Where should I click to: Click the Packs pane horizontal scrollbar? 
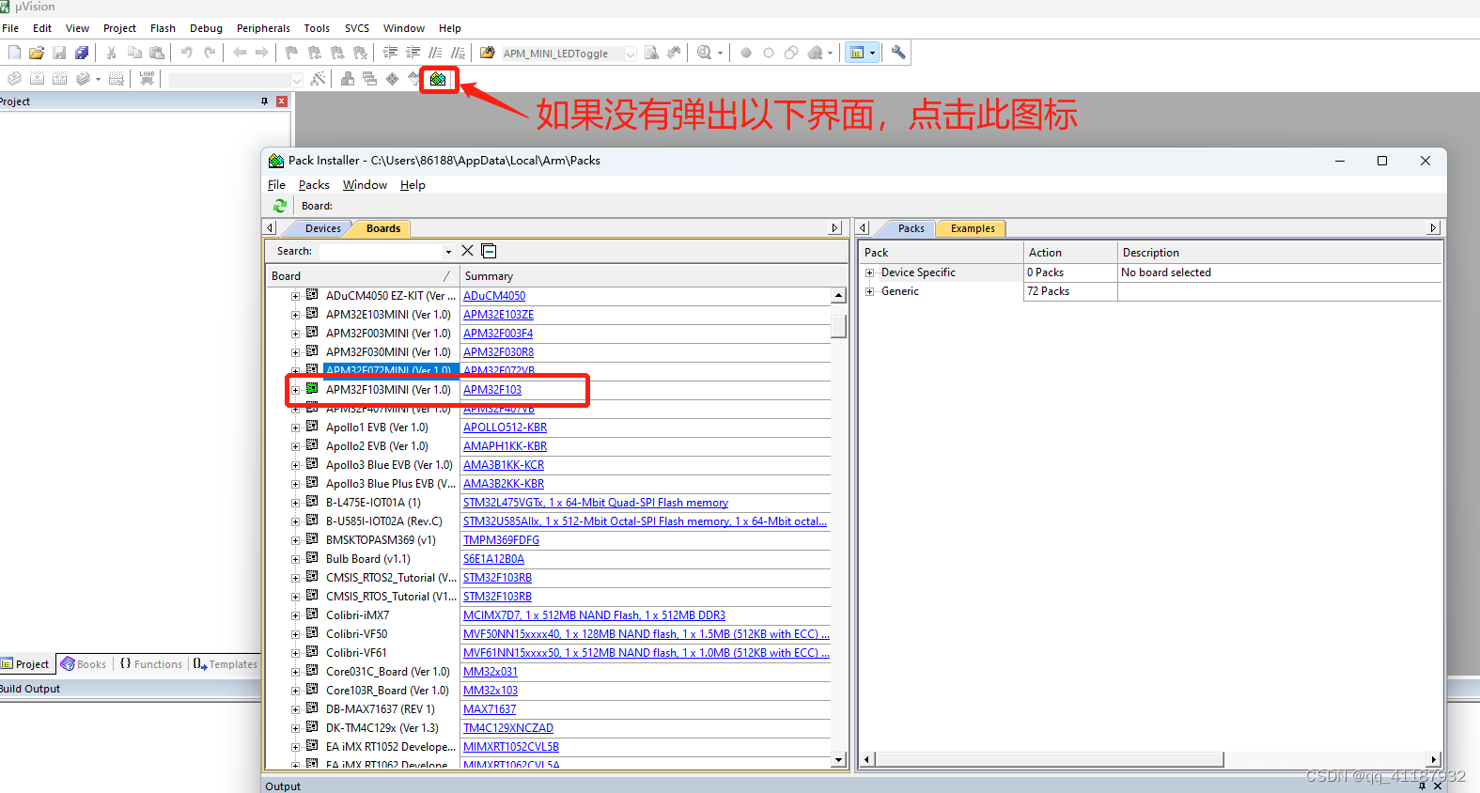1050,759
